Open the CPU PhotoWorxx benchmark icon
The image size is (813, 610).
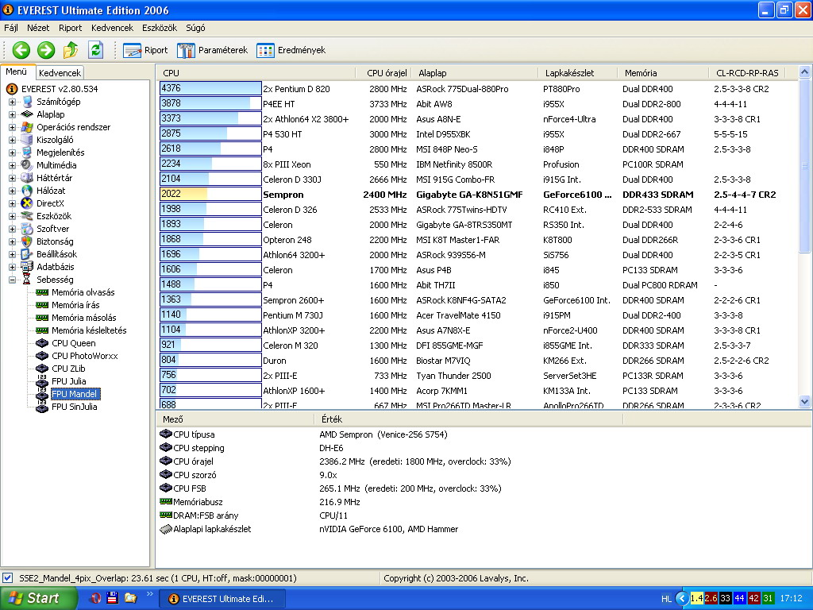tap(42, 356)
